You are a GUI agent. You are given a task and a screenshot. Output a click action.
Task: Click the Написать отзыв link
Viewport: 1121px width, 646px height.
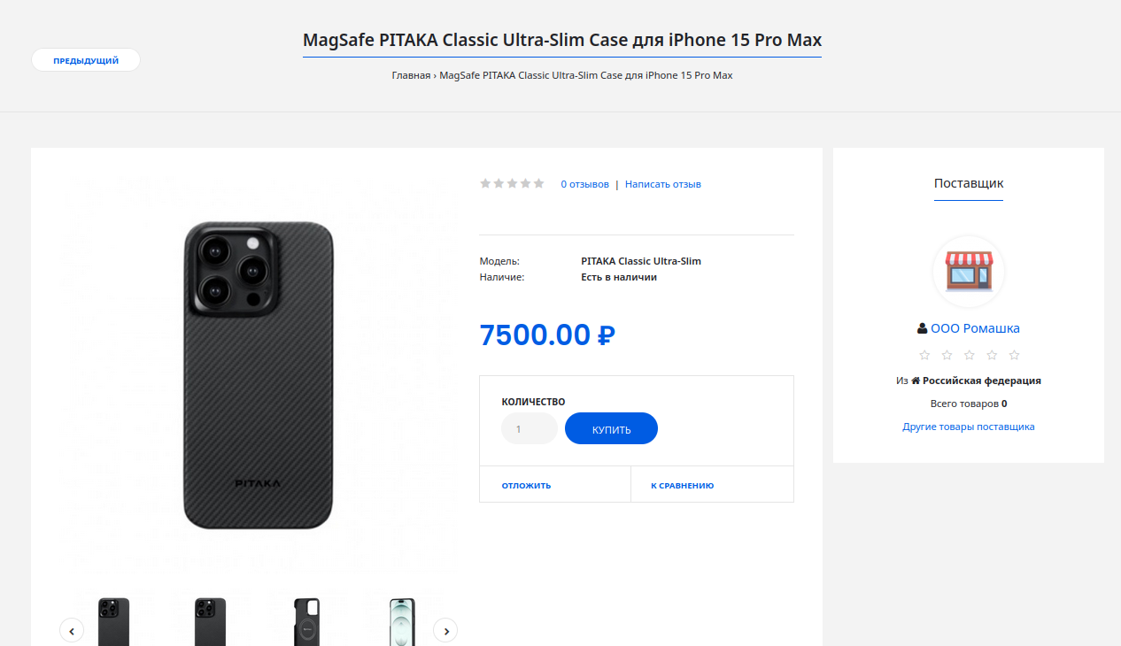(x=662, y=184)
